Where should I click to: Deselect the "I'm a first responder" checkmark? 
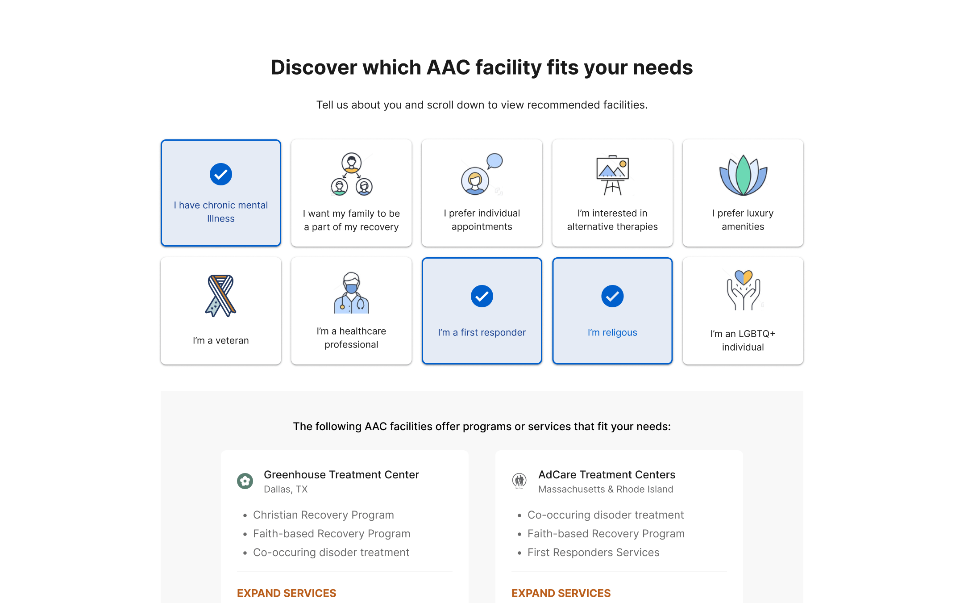[x=482, y=296]
